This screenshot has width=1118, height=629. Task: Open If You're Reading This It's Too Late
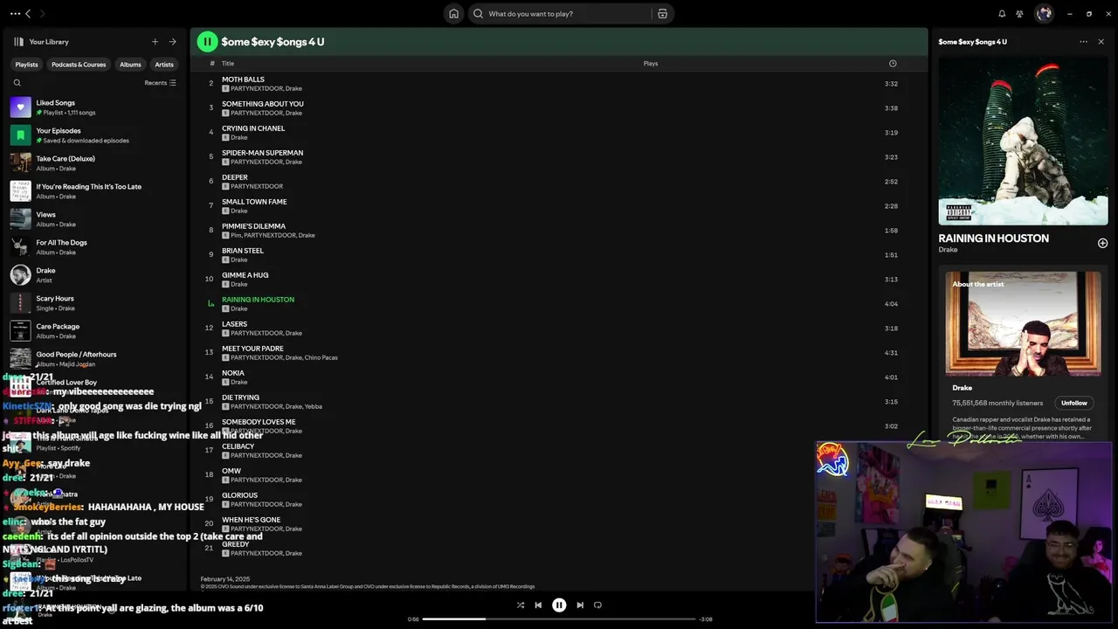click(x=94, y=191)
